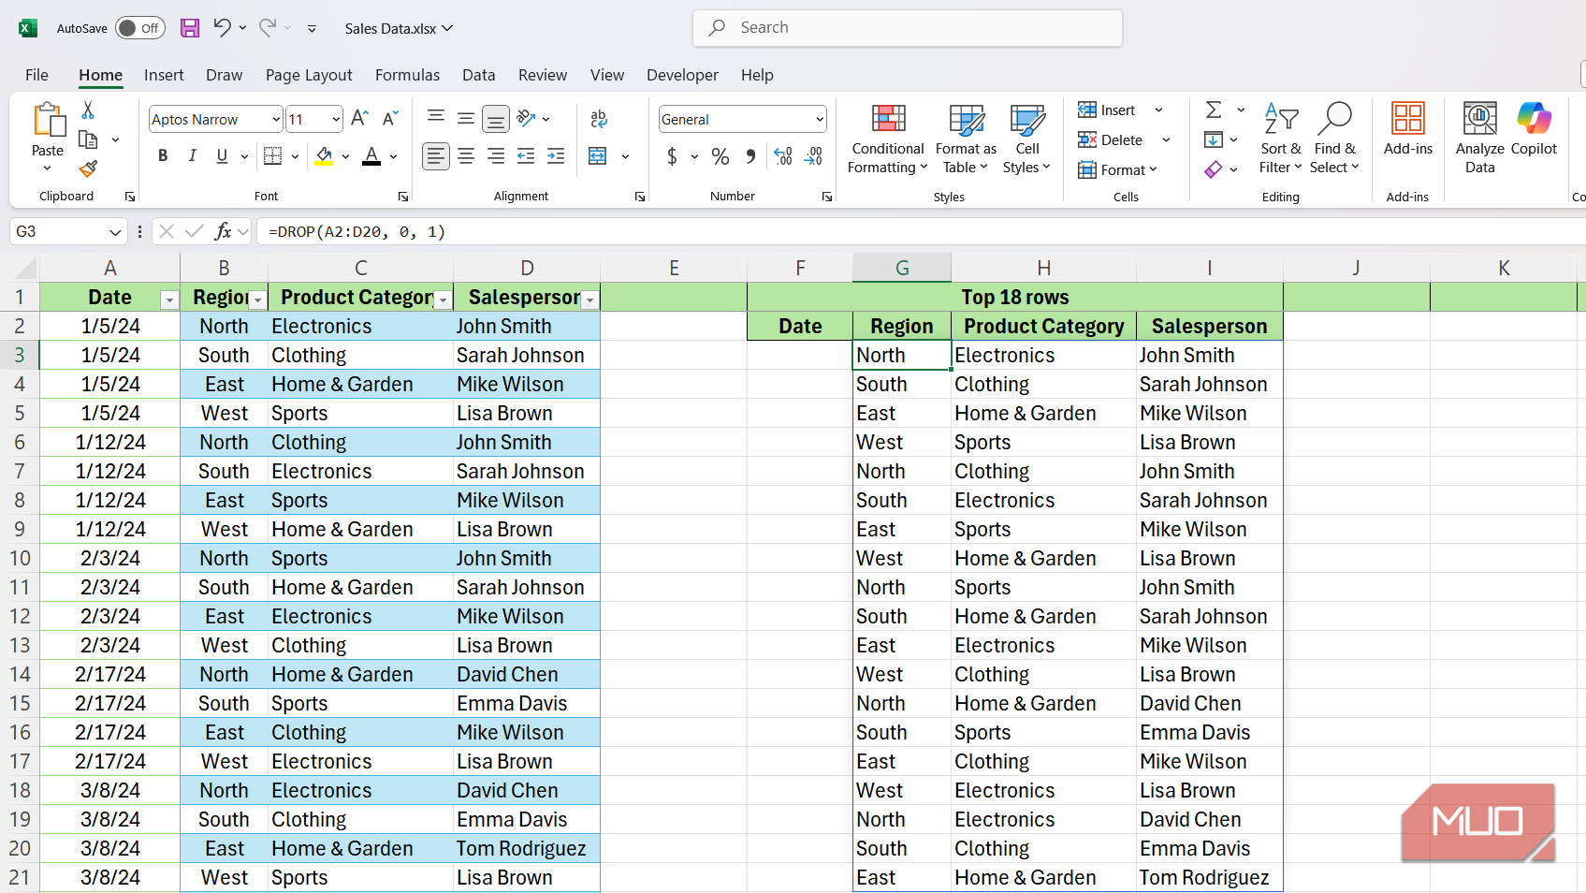Apply the yellow Fill Color swatch

coord(324,156)
